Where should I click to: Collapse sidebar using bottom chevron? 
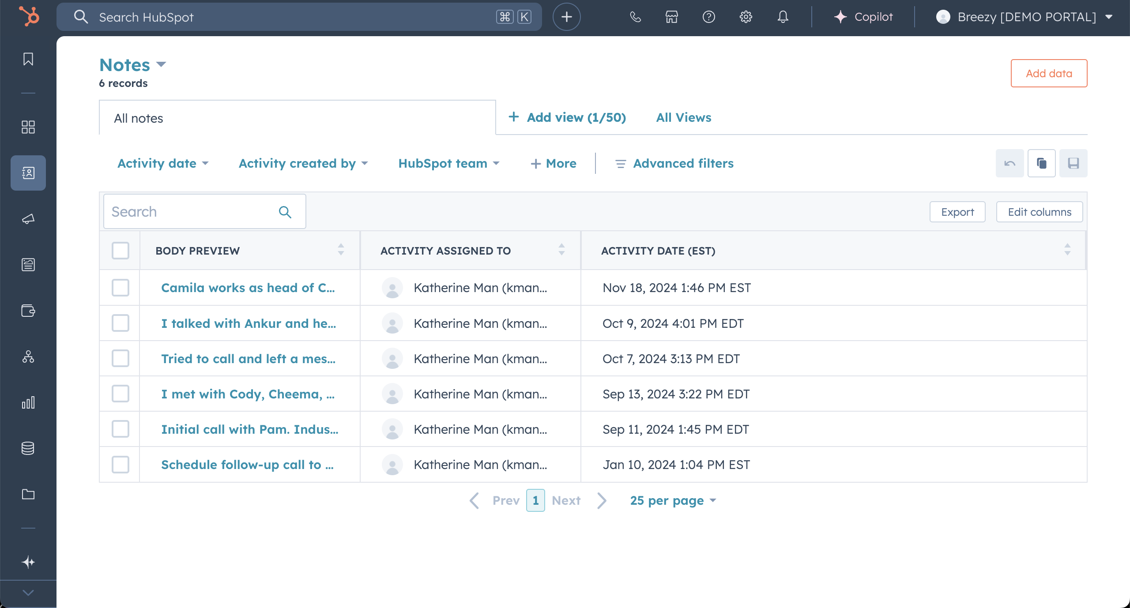(x=28, y=593)
